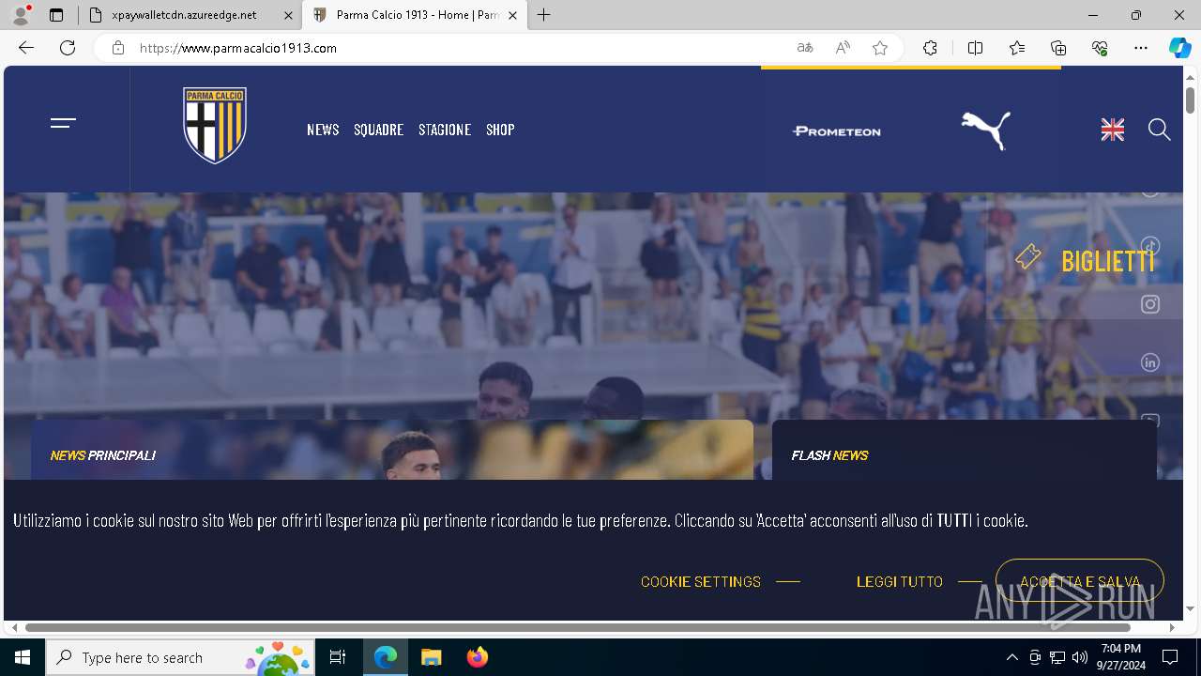Viewport: 1201px width, 676px height.
Task: Refresh the current page
Action: [68, 48]
